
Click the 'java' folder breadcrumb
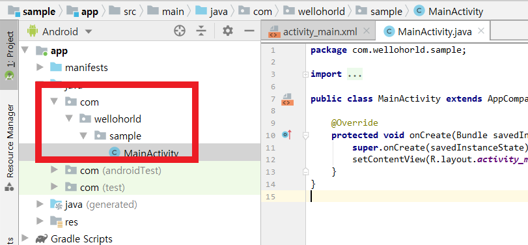[x=212, y=12]
